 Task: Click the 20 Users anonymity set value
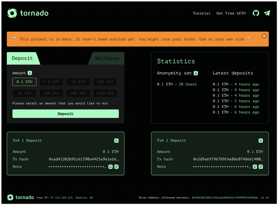pos(188,84)
